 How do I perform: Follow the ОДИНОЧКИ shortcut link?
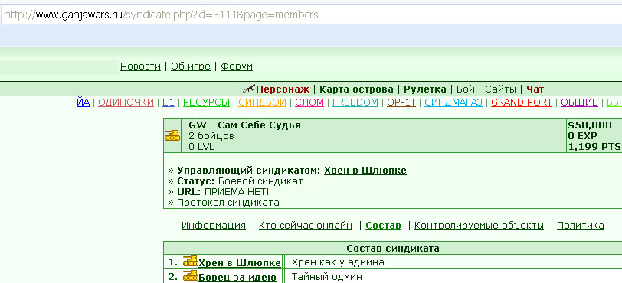pyautogui.click(x=126, y=102)
